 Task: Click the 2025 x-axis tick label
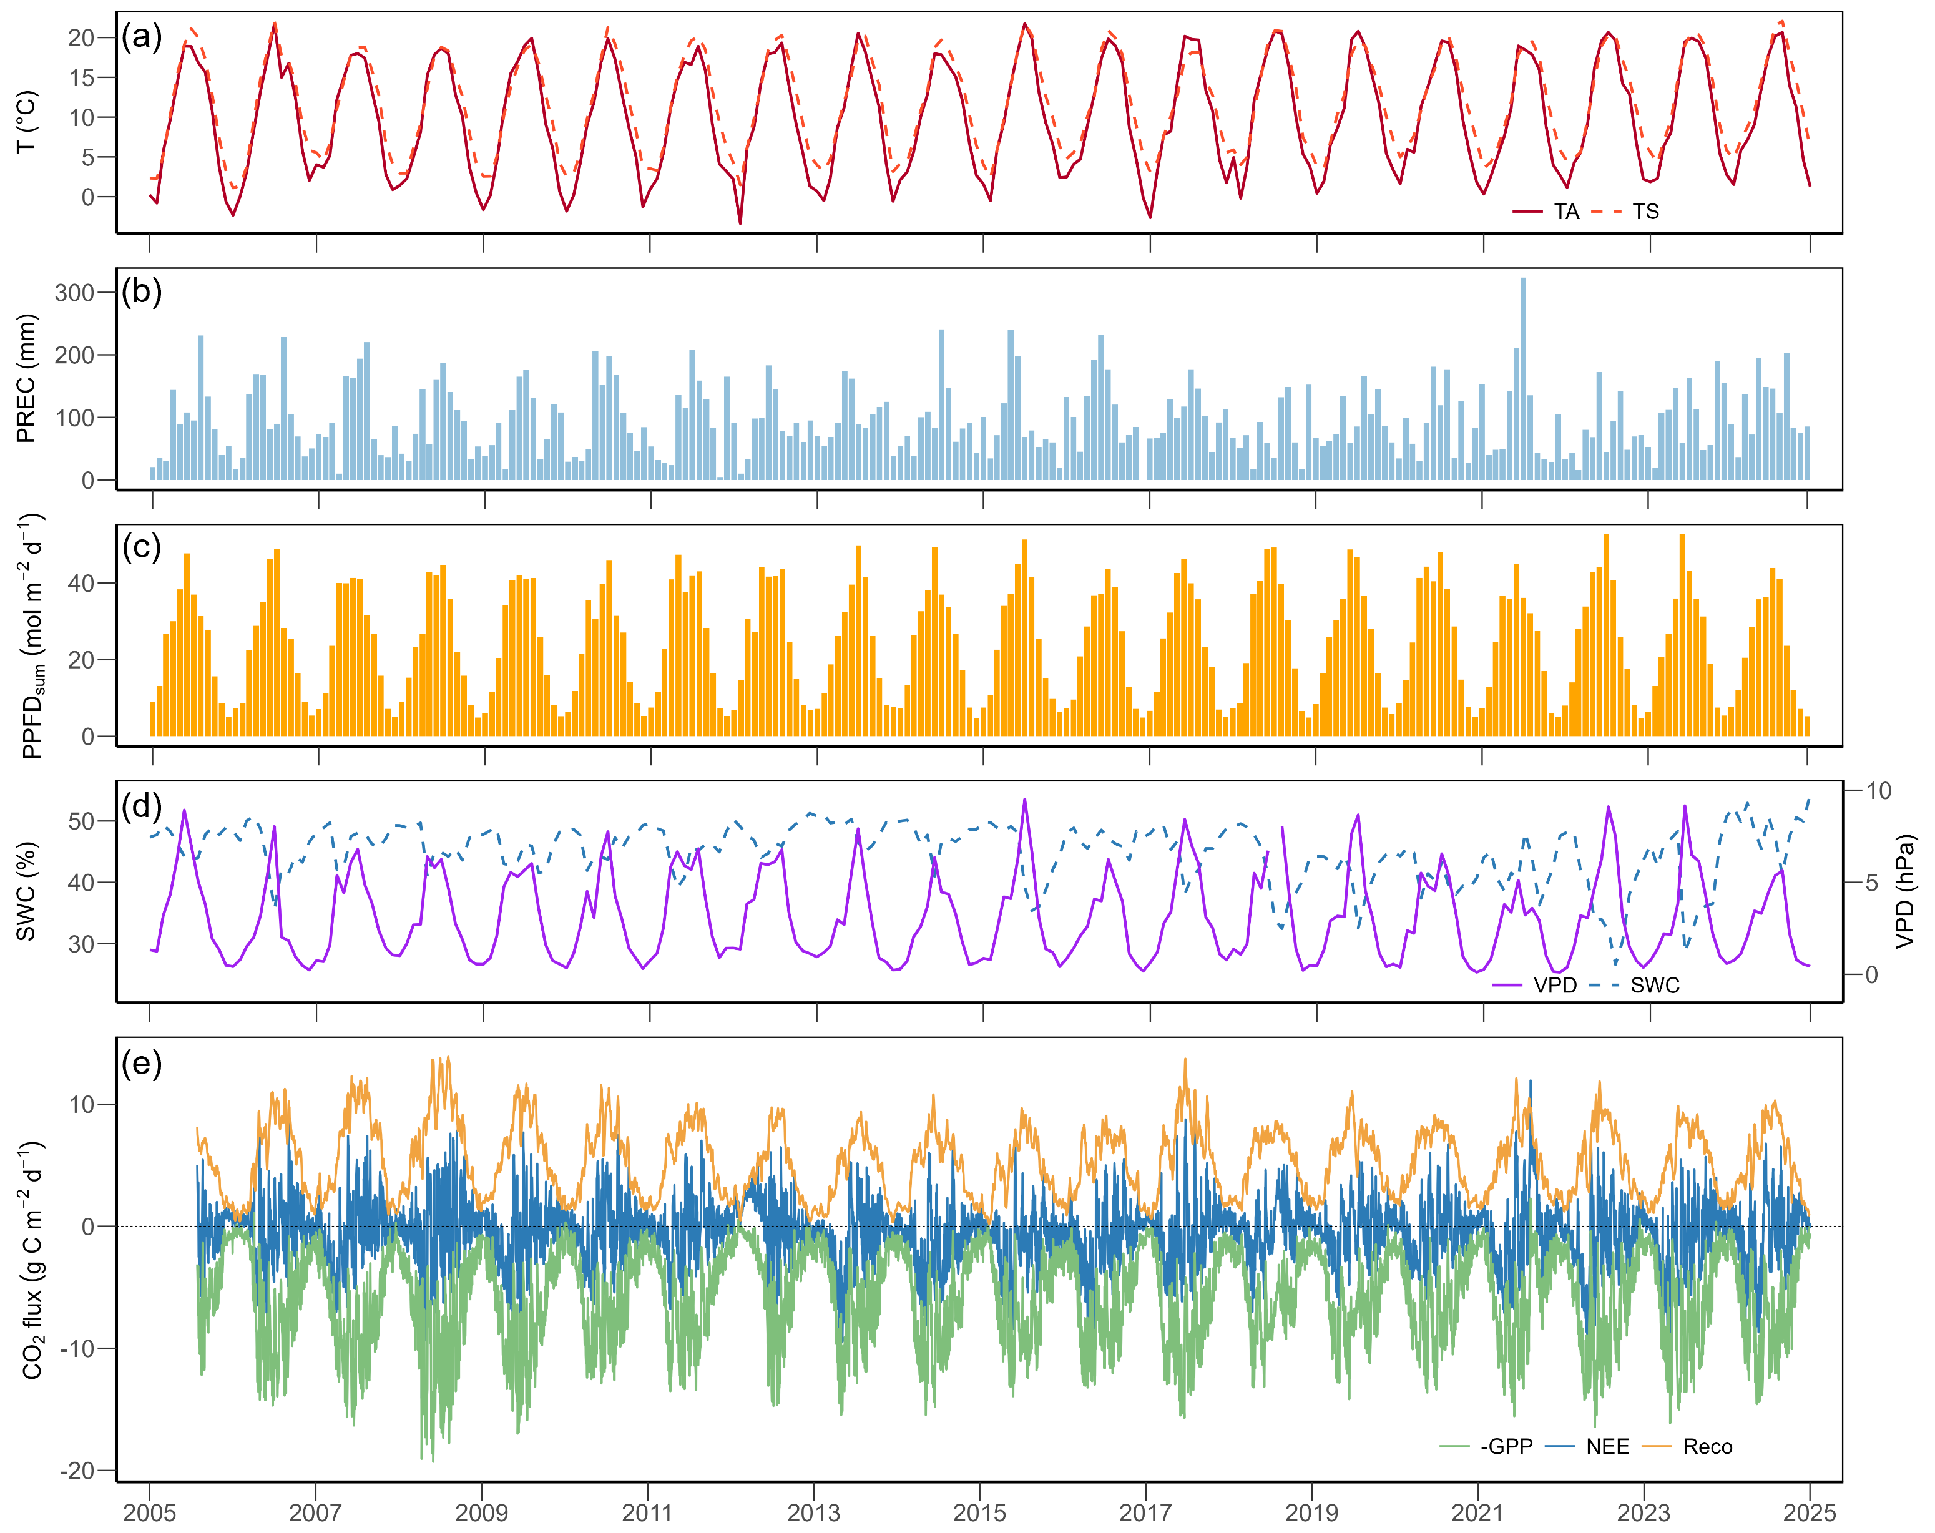point(1810,1512)
